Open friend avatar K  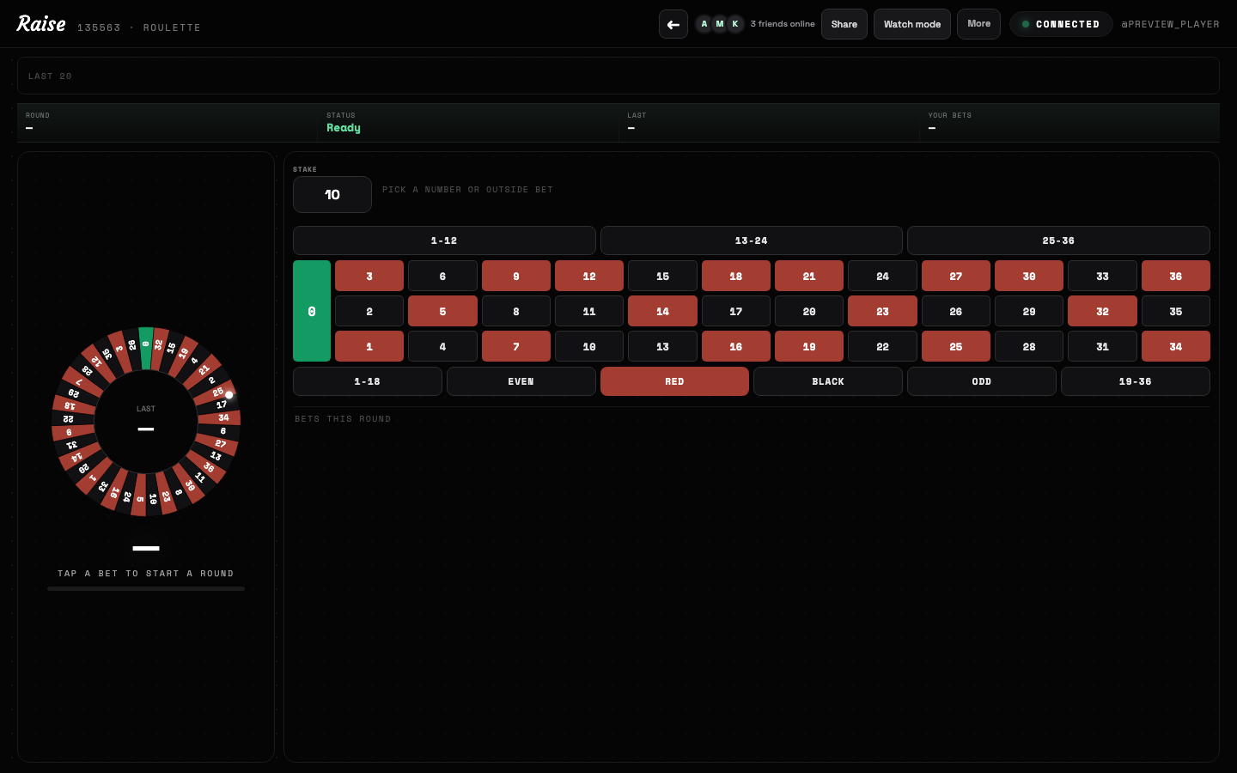[735, 24]
